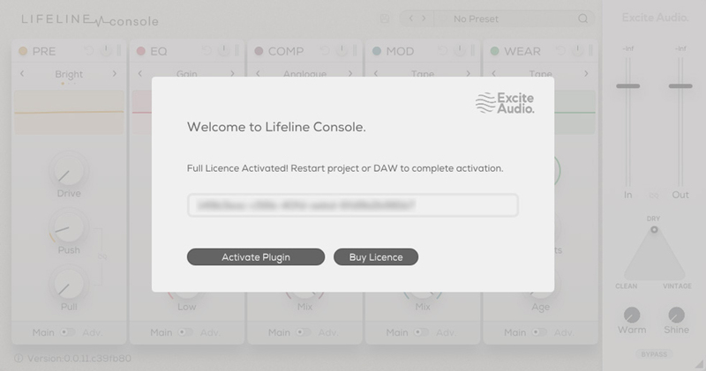
Task: Reset the PRE module with its undo icon
Action: coord(89,50)
